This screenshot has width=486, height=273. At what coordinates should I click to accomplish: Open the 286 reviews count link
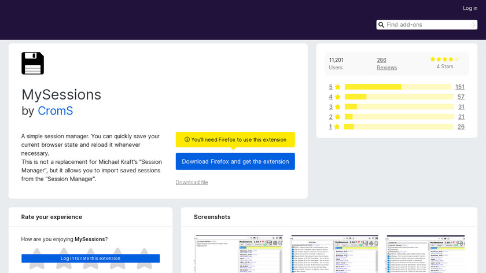pyautogui.click(x=381, y=60)
